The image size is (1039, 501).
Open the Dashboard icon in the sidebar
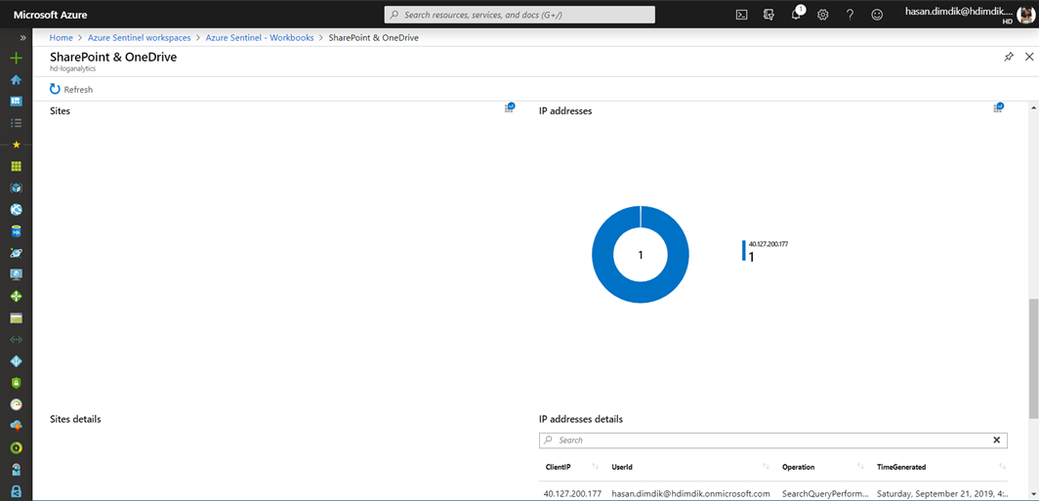click(x=17, y=102)
